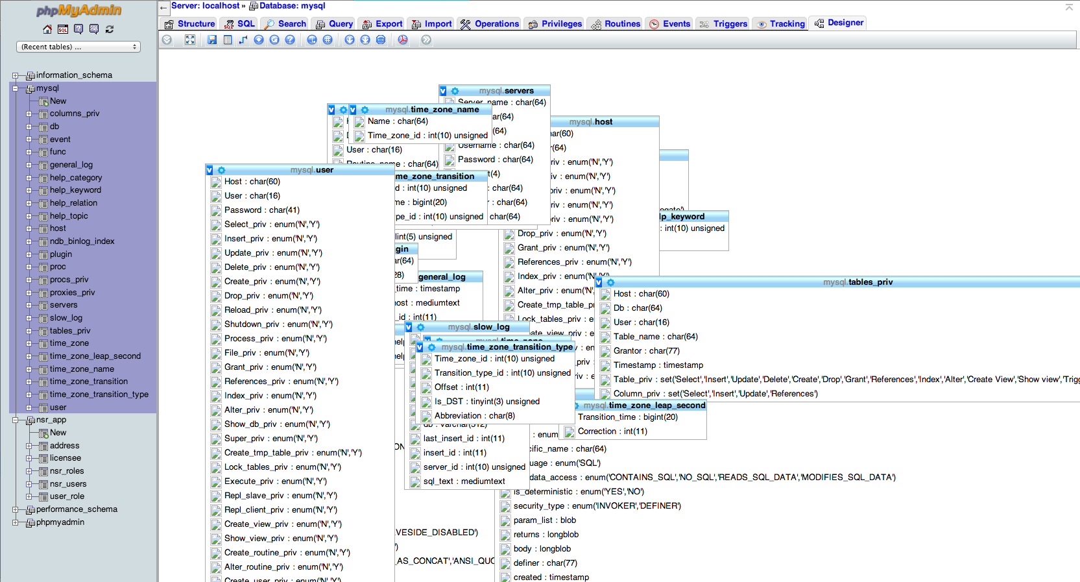Switch to the Designer tab
The image size is (1080, 582).
point(839,23)
